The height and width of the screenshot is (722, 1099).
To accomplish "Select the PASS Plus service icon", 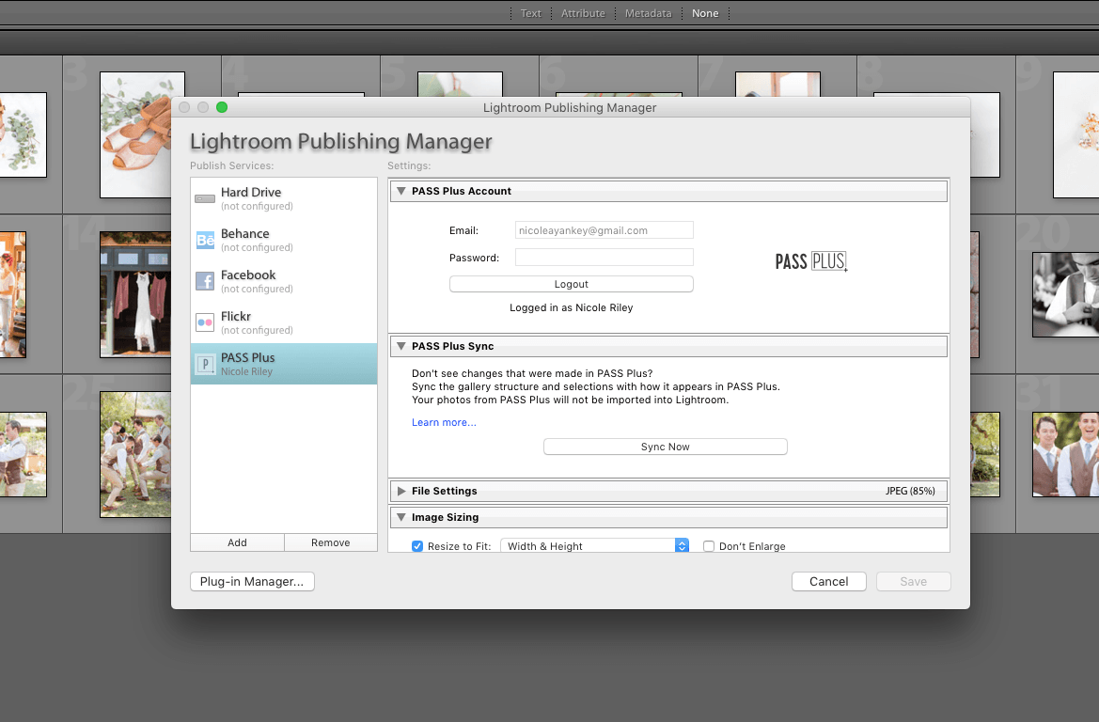I will 205,365.
